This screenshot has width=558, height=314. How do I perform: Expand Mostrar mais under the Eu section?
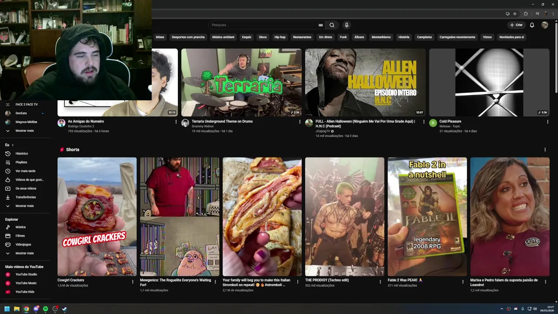[x=24, y=206]
